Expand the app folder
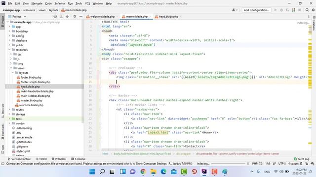Viewport: 316px width, 177px height. pyautogui.click(x=9, y=27)
